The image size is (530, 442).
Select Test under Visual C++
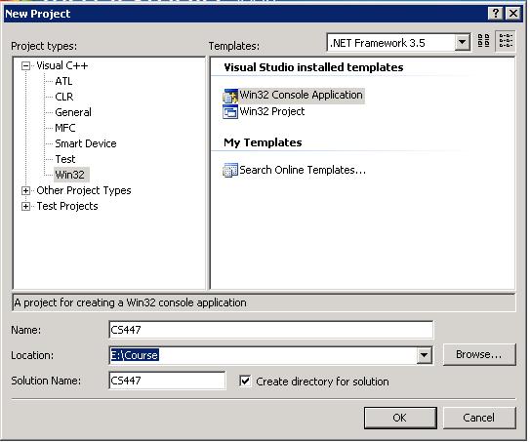[x=64, y=159]
